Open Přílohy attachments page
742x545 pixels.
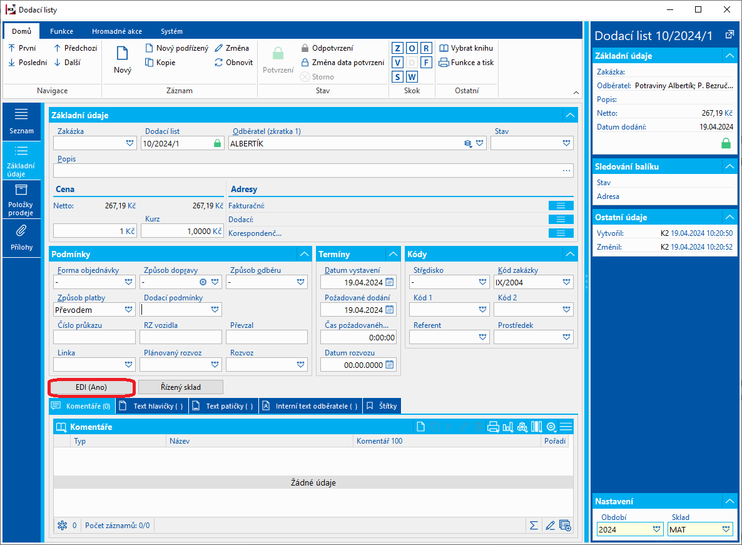pos(21,238)
